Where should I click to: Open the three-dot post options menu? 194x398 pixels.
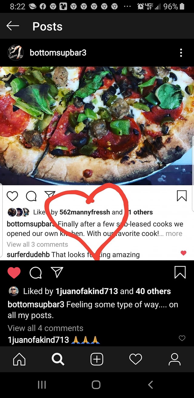click(x=181, y=53)
